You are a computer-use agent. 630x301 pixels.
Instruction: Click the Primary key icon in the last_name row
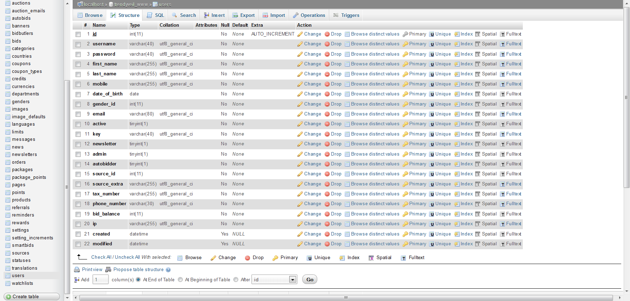(x=405, y=74)
